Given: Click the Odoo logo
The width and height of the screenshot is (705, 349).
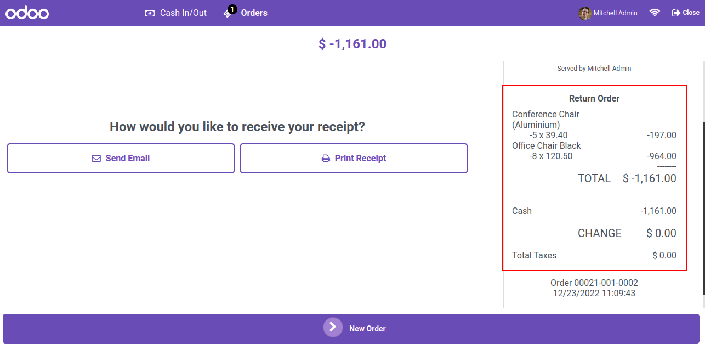Looking at the screenshot, I should (27, 13).
